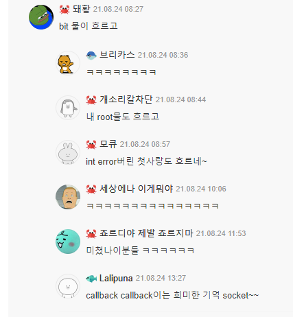
Task: Click the blue fish icon beside 브리카스
Action: click(x=91, y=55)
